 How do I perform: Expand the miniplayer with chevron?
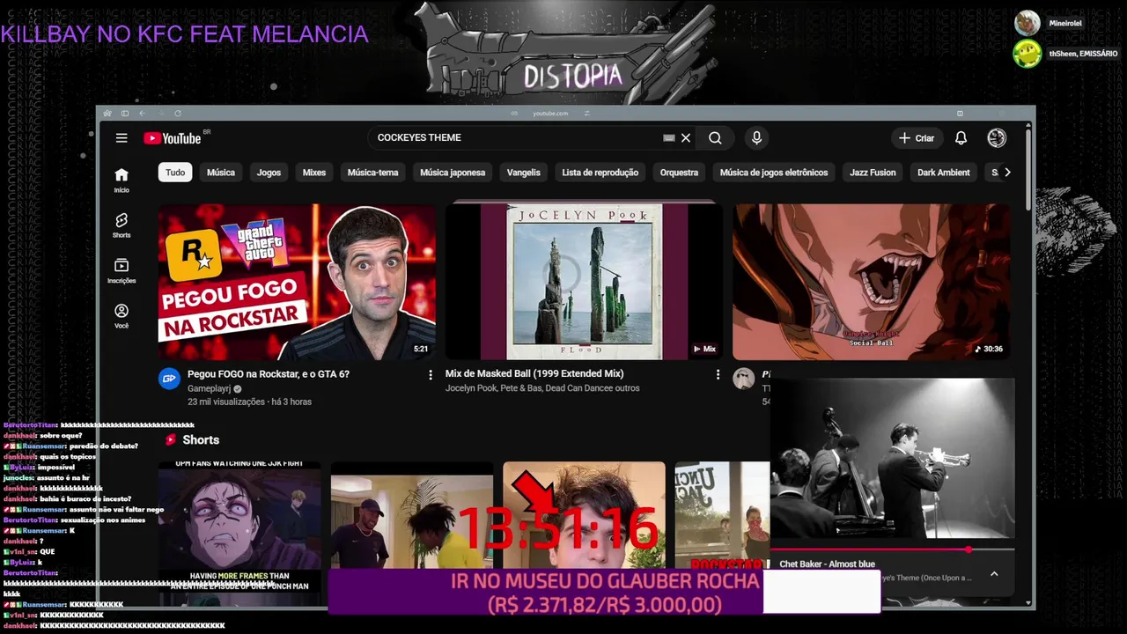(x=994, y=574)
